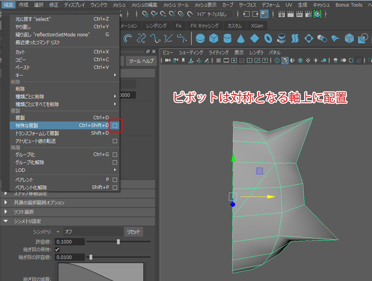
Task: Toggle the viewport Grid display icon
Action: [219, 60]
